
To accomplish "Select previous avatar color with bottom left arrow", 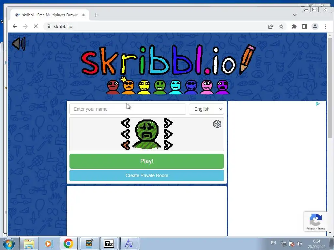I will click(x=126, y=146).
